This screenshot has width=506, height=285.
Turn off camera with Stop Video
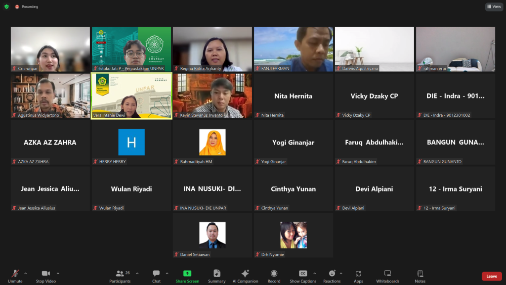(46, 276)
